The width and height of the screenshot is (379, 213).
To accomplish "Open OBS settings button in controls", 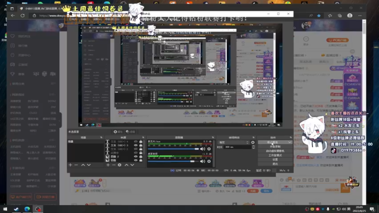I will (x=275, y=160).
